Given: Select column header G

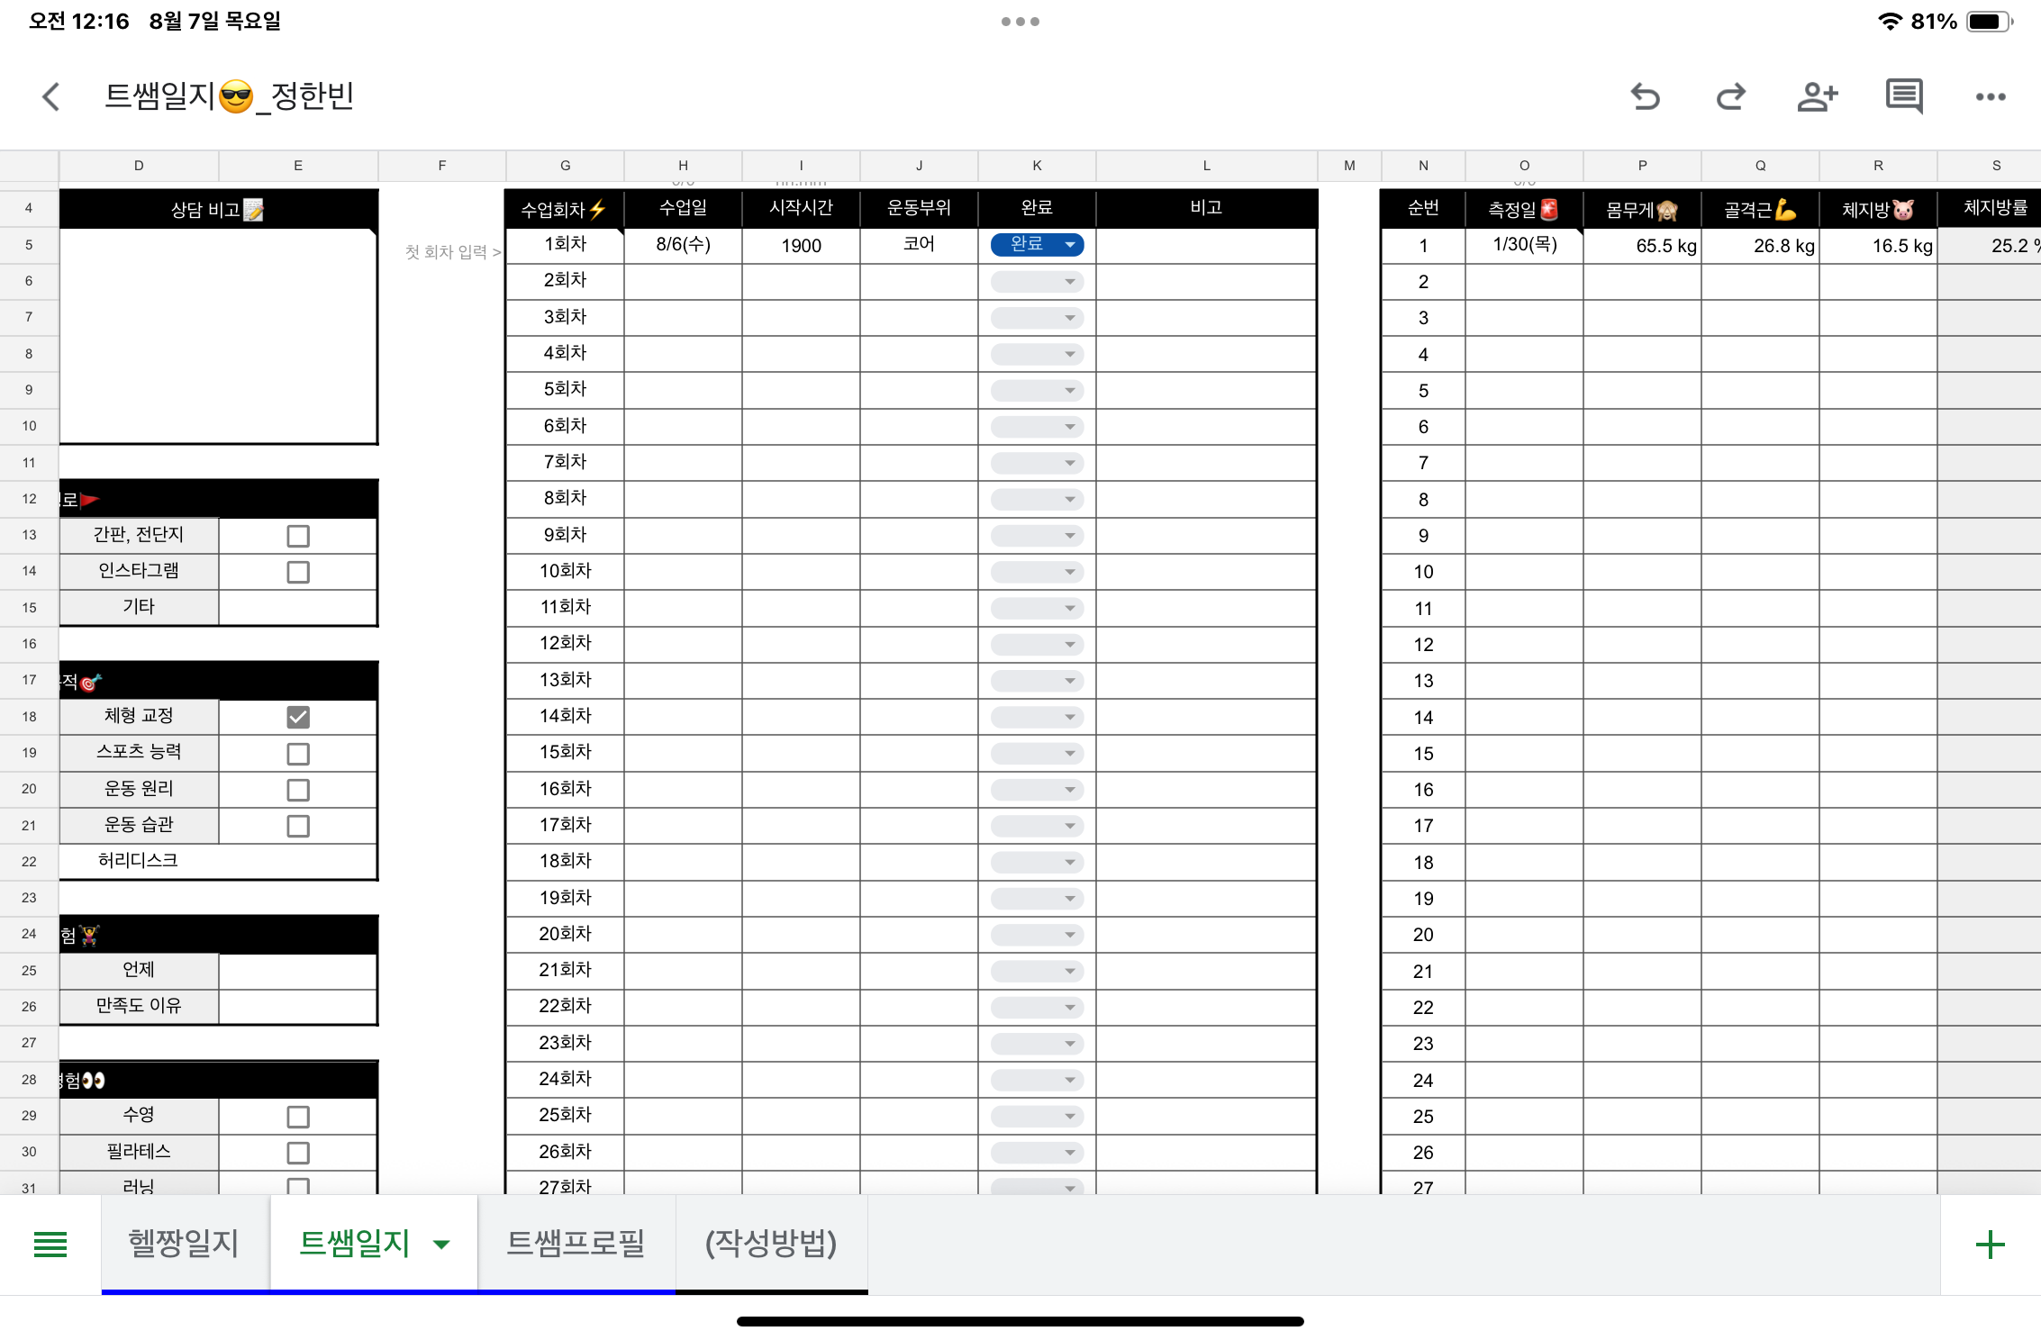Looking at the screenshot, I should pyautogui.click(x=565, y=166).
